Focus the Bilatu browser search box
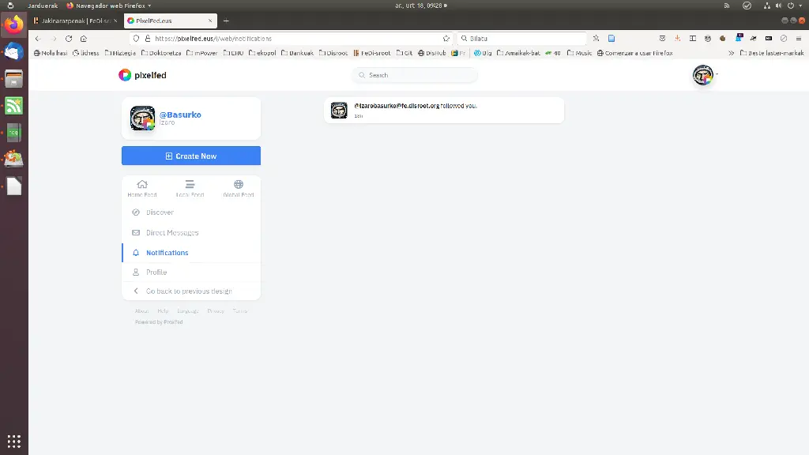Screen dimensions: 809x455 [x=522, y=39]
